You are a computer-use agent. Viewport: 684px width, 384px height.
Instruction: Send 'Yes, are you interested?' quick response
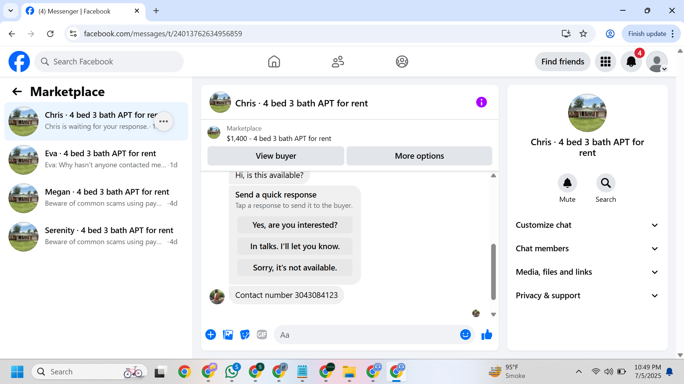pyautogui.click(x=295, y=225)
